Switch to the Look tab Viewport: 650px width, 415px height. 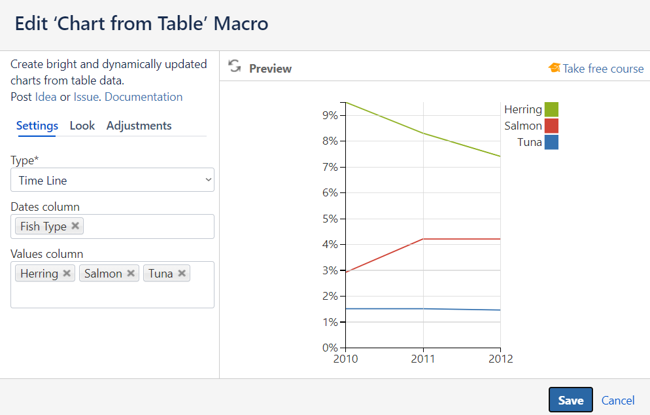pos(82,126)
